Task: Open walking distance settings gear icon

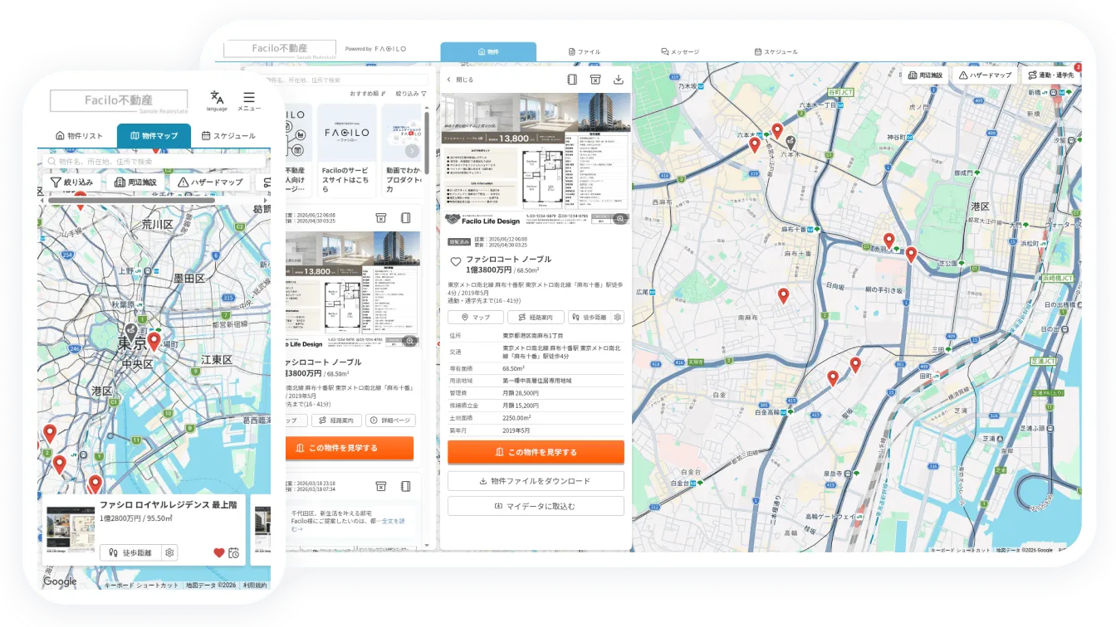Action: tap(618, 317)
